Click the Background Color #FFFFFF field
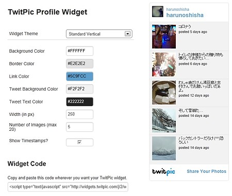232x196 pixels. (x=79, y=51)
